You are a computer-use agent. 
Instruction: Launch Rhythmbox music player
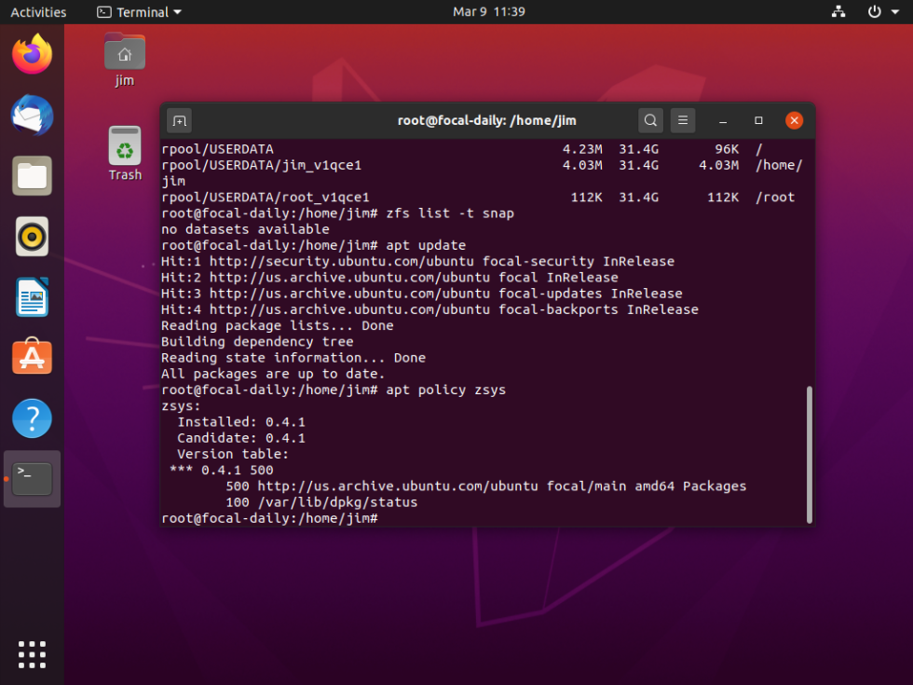32,237
